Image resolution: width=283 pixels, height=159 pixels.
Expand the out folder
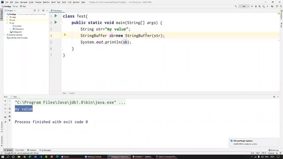tap(8, 20)
